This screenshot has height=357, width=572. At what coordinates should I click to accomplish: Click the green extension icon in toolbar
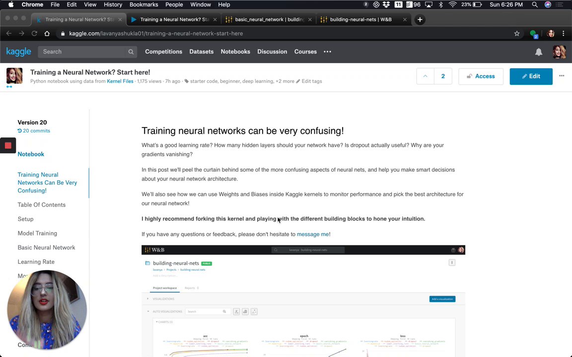(534, 34)
